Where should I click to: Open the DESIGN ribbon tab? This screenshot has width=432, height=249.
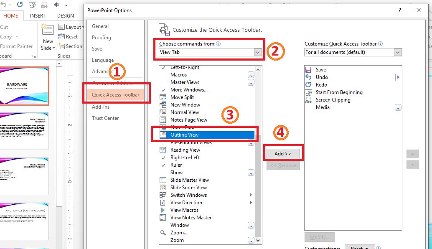[66, 16]
